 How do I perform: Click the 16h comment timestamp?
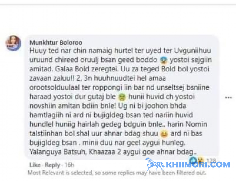pos(70,165)
